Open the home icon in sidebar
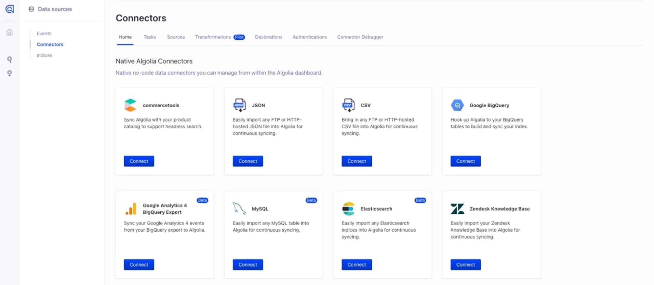The height and width of the screenshot is (285, 654). pos(10,32)
